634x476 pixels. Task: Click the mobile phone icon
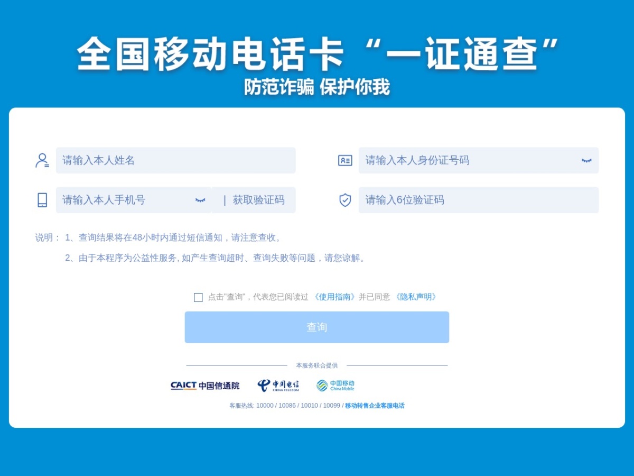[x=42, y=200]
